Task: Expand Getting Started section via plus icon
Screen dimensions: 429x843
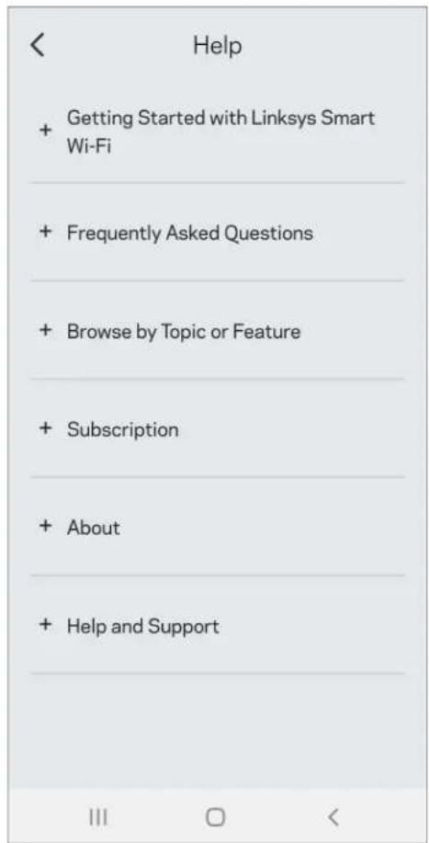Action: pos(46,131)
